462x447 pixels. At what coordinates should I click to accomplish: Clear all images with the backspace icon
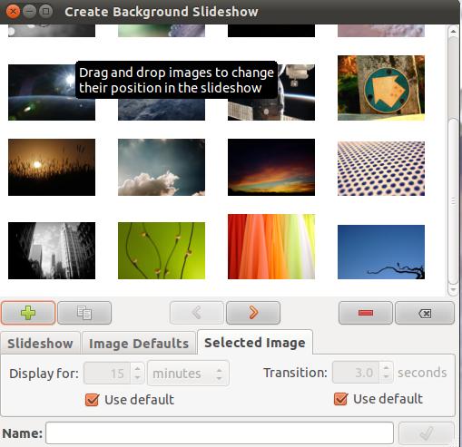click(425, 313)
